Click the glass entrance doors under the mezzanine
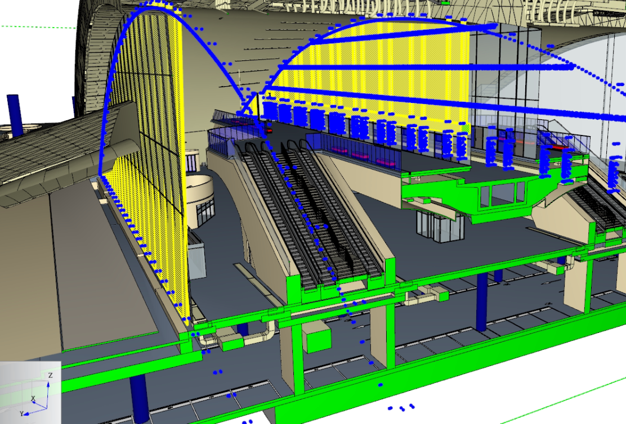Image resolution: width=626 pixels, height=424 pixels. tap(440, 226)
